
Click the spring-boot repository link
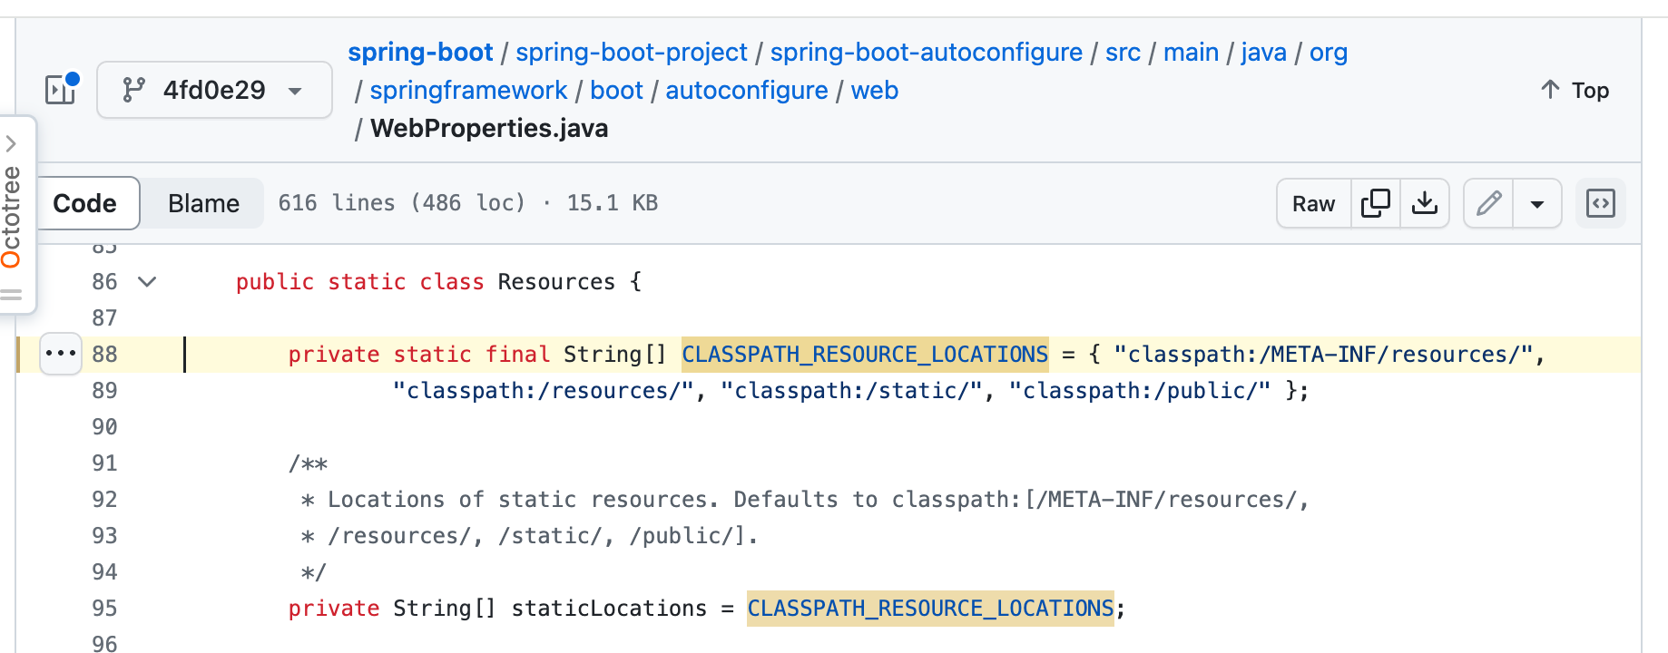click(420, 52)
